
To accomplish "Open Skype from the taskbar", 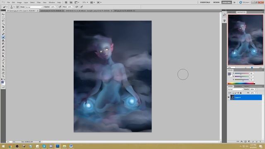I will tap(44, 146).
